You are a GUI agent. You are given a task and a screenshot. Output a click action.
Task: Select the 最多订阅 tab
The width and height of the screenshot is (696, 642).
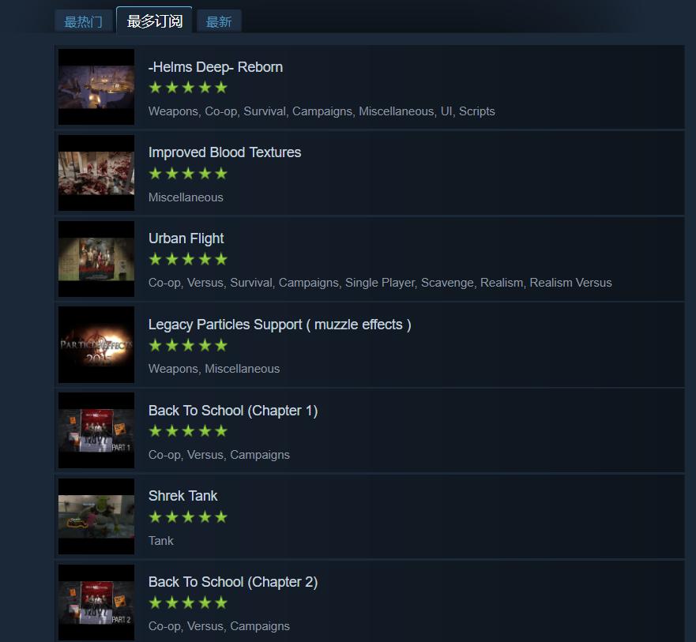pos(154,21)
